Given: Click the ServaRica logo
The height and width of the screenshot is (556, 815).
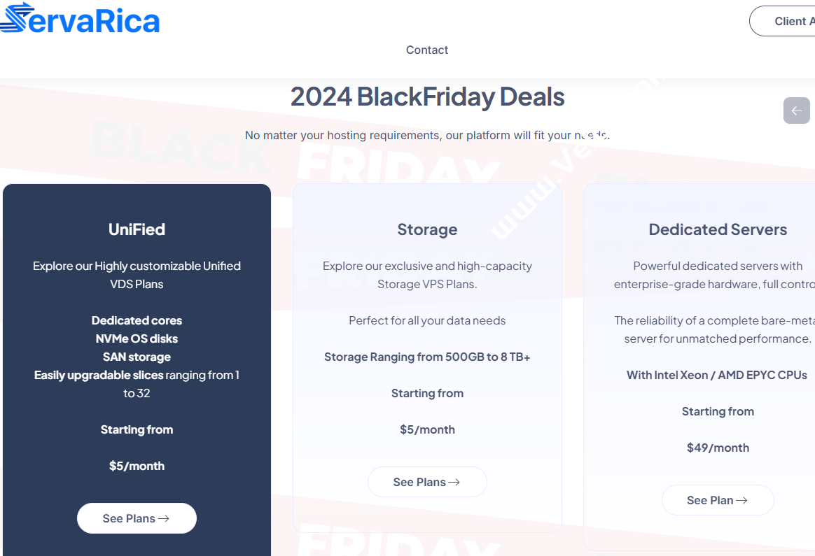Looking at the screenshot, I should (x=80, y=19).
